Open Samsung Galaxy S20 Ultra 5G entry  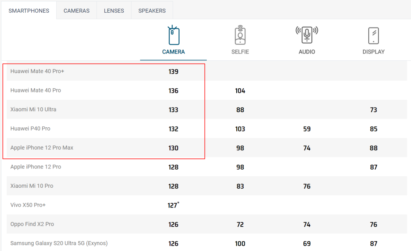point(59,244)
